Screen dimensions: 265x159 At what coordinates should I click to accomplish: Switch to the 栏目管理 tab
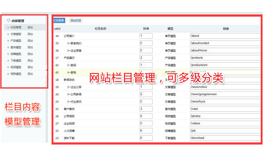coord(59,20)
